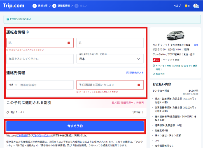
Task: Click the 24,067円 rental price
Action: tap(193, 91)
